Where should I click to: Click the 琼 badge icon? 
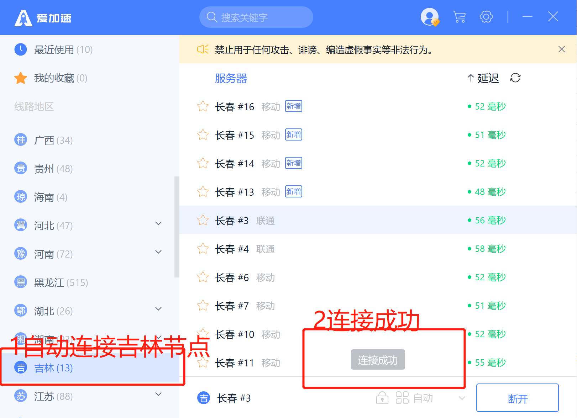(21, 196)
